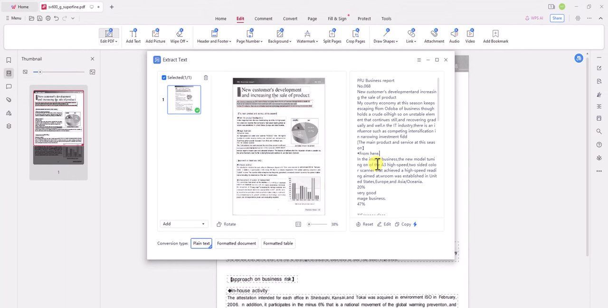Screen dimensions: 608x308
Task: Select the Add Text tool
Action: point(133,36)
